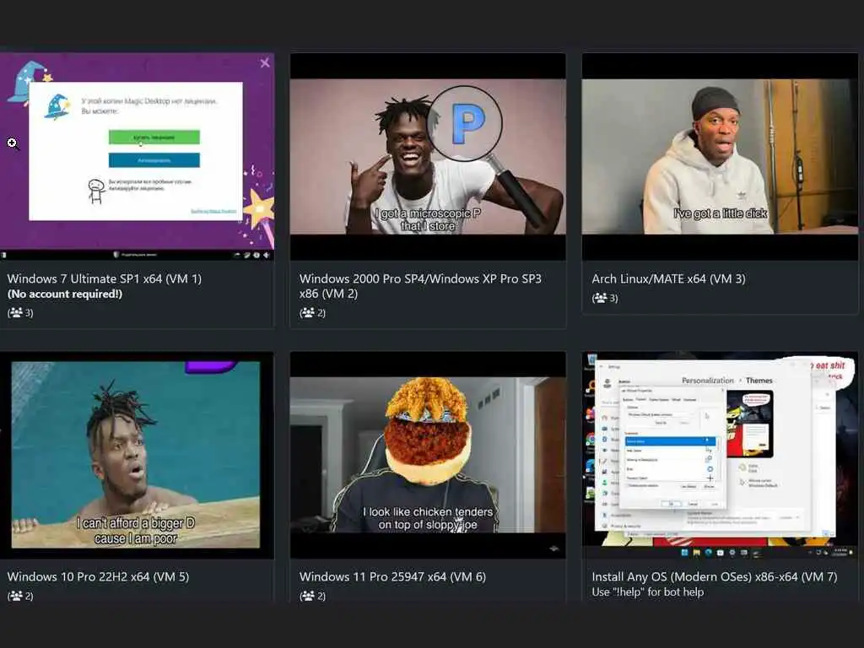
Task: Click the '(No account required!)' note under VM 1
Action: (x=64, y=294)
